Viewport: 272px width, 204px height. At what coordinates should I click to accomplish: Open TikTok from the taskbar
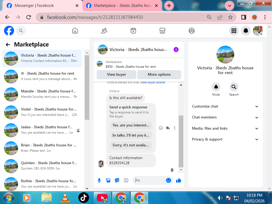[x=84, y=198]
